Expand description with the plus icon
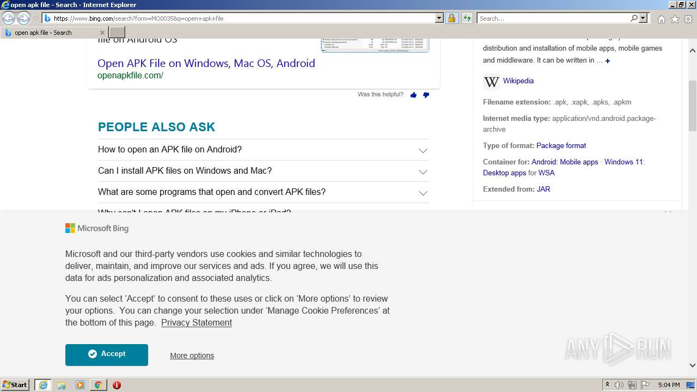Viewport: 697px width, 392px height. [x=608, y=61]
